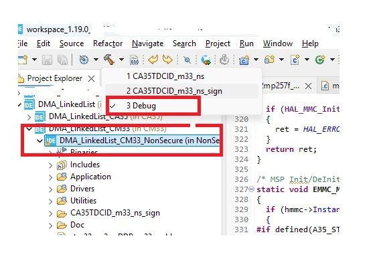Open the Source menu
Screen dimensions: 383x269
click(72, 43)
